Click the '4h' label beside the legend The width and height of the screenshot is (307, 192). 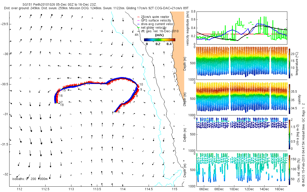pyautogui.click(x=137, y=34)
